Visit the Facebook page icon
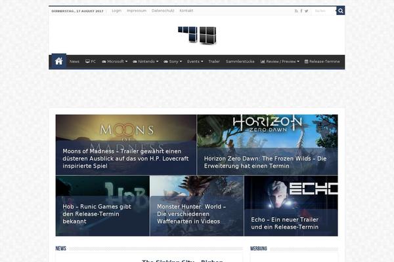The image size is (394, 262). pyautogui.click(x=301, y=11)
